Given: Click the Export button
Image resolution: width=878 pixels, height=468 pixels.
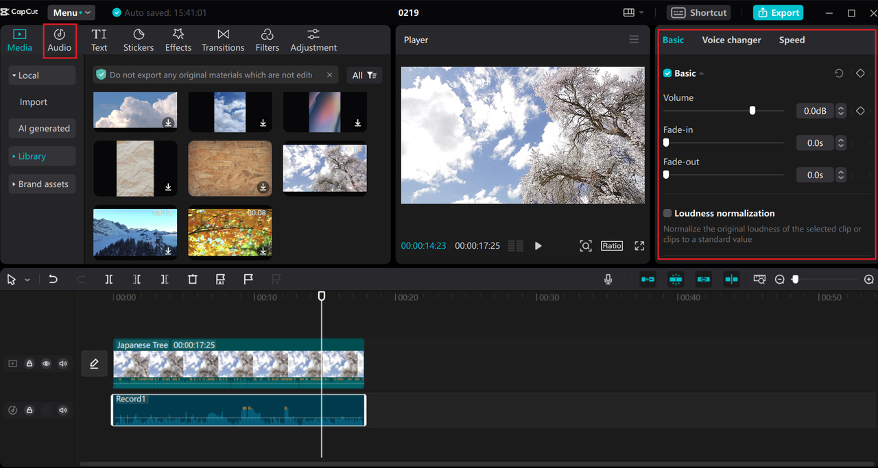Looking at the screenshot, I should [x=778, y=12].
